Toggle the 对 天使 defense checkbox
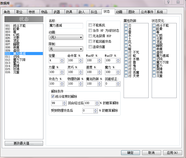The image size is (186, 158). (x=126, y=76)
